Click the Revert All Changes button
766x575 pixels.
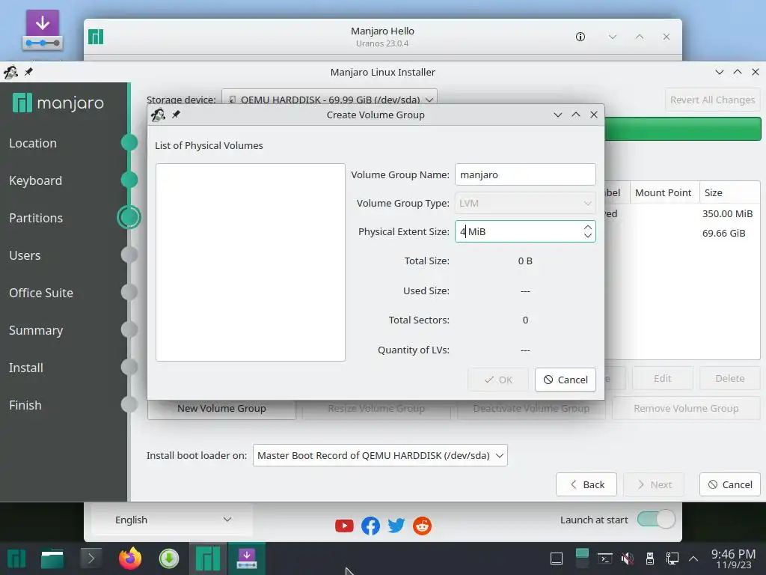click(x=712, y=100)
